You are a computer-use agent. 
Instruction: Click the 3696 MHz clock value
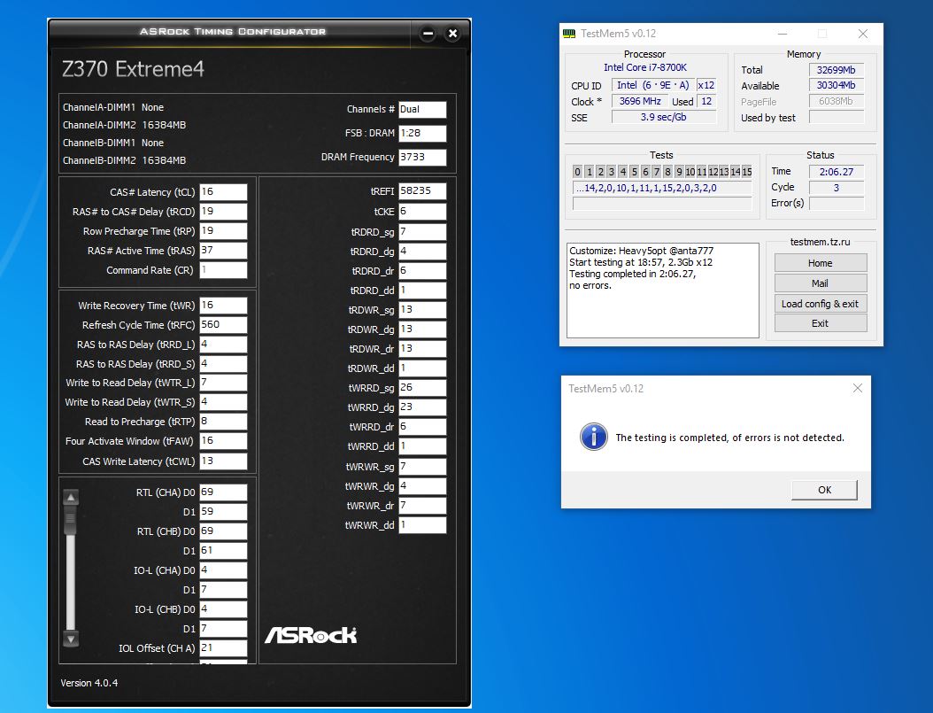click(640, 101)
